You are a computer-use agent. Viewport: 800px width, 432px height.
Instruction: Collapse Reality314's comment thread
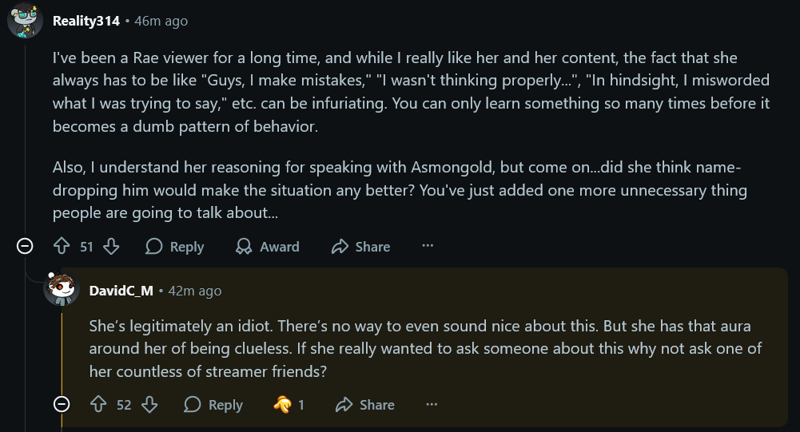pos(25,247)
